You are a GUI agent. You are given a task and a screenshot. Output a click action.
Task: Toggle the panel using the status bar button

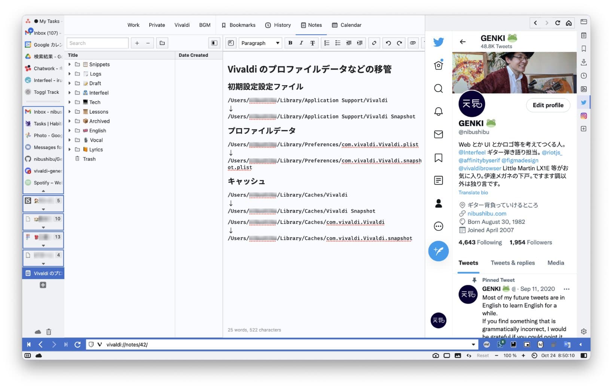click(27, 355)
